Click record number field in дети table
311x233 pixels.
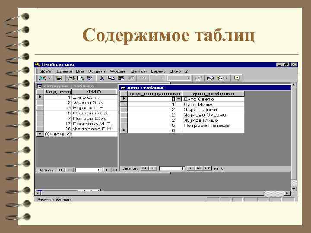tap(172, 168)
